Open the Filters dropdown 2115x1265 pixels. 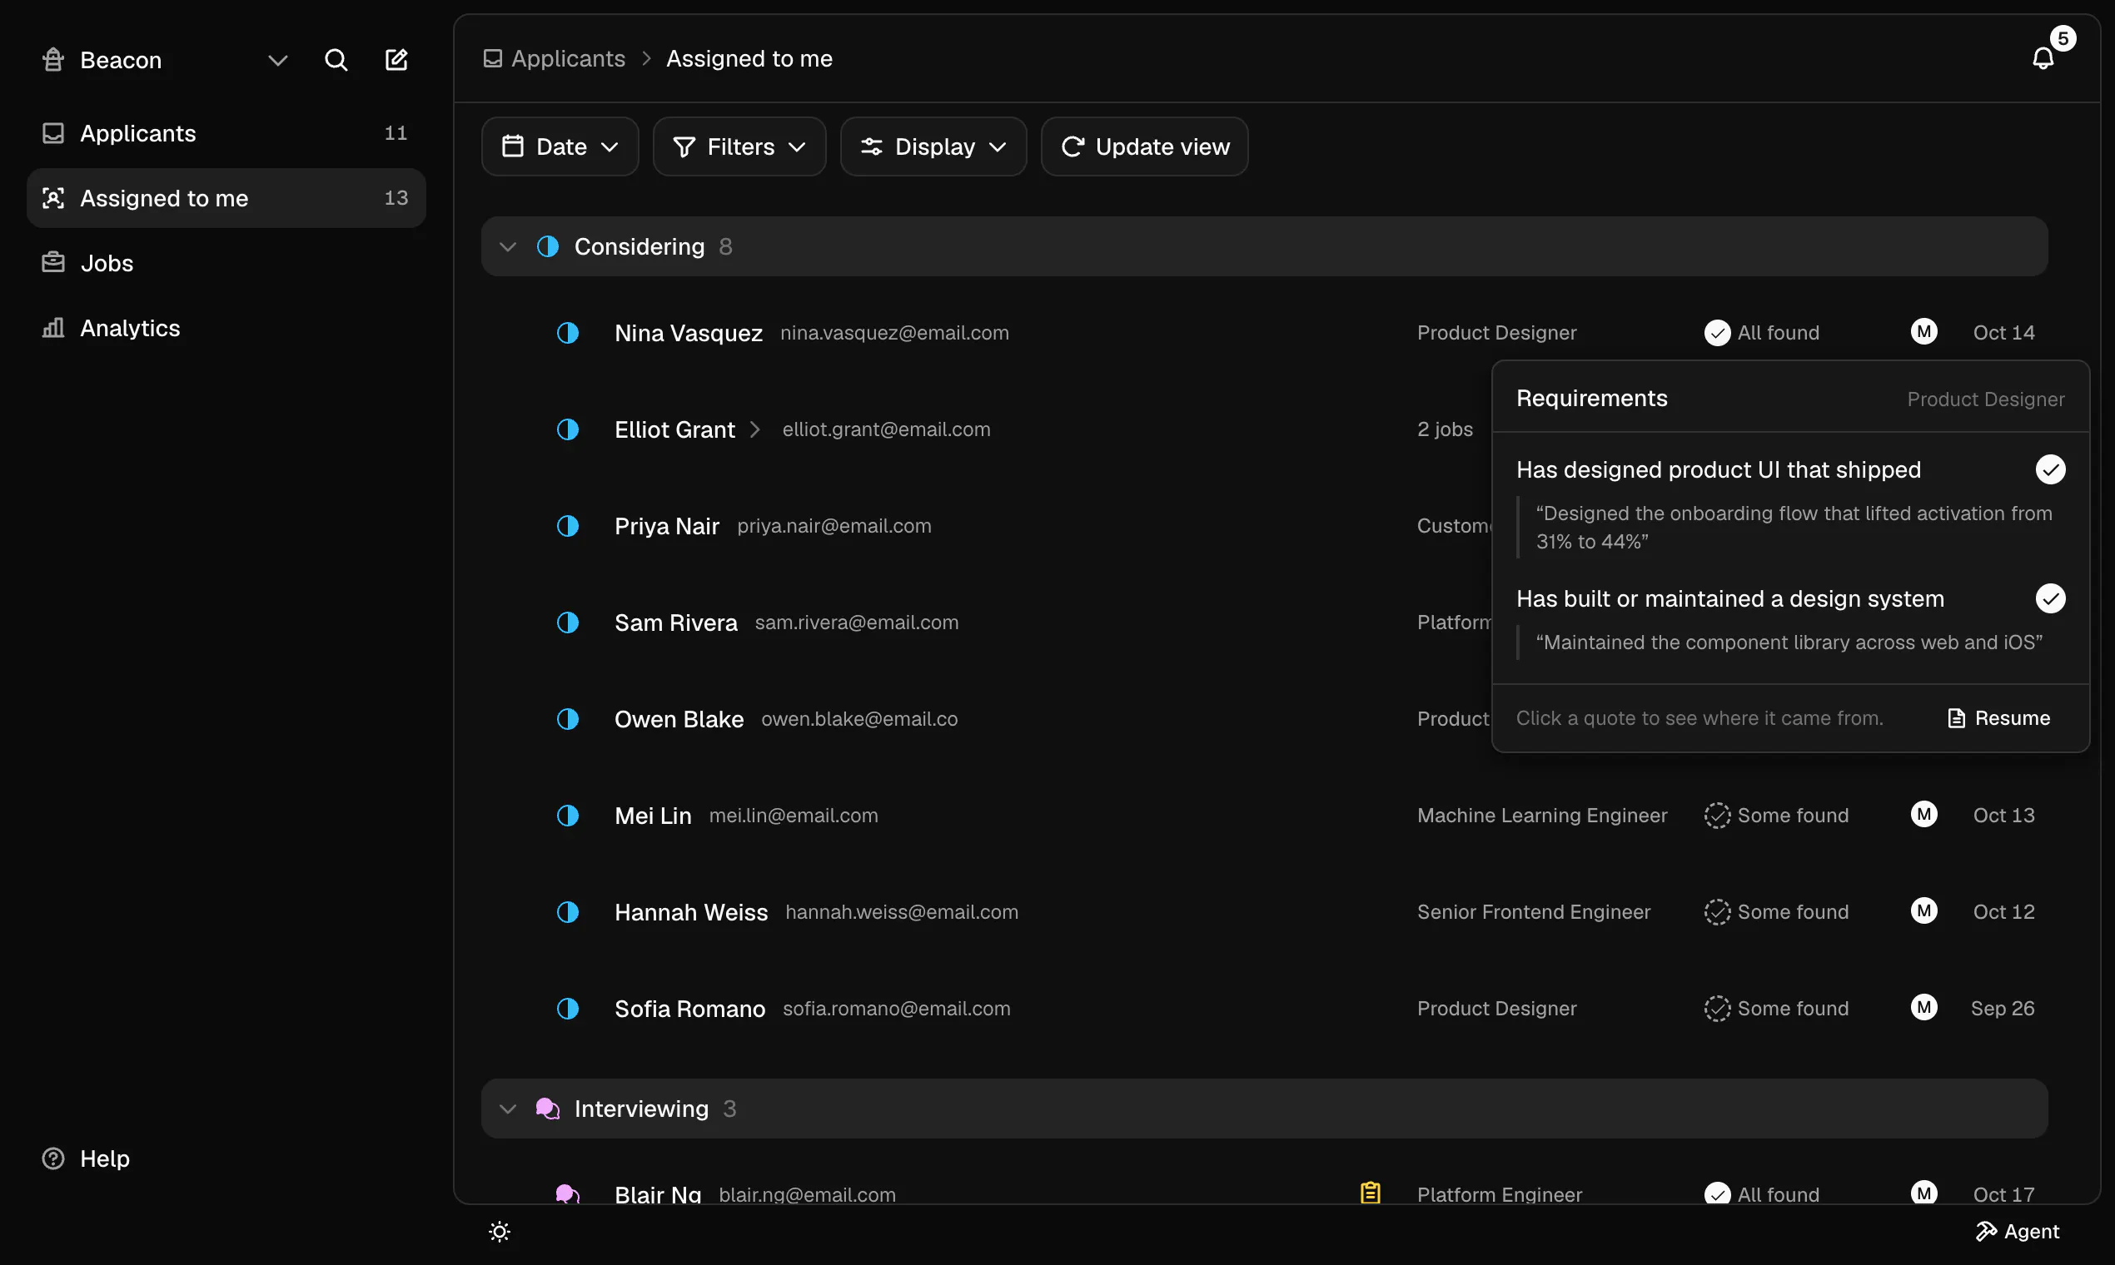coord(739,146)
